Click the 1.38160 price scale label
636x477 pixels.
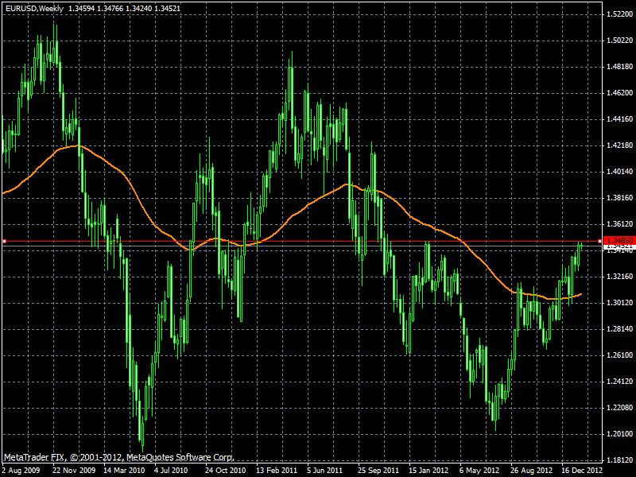(620, 197)
